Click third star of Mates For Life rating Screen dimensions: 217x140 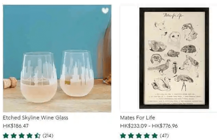pos(139,136)
